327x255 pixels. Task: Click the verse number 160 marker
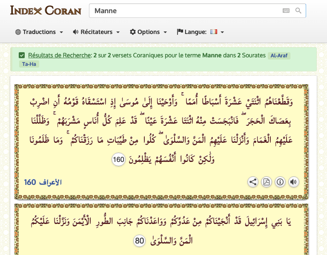click(118, 160)
